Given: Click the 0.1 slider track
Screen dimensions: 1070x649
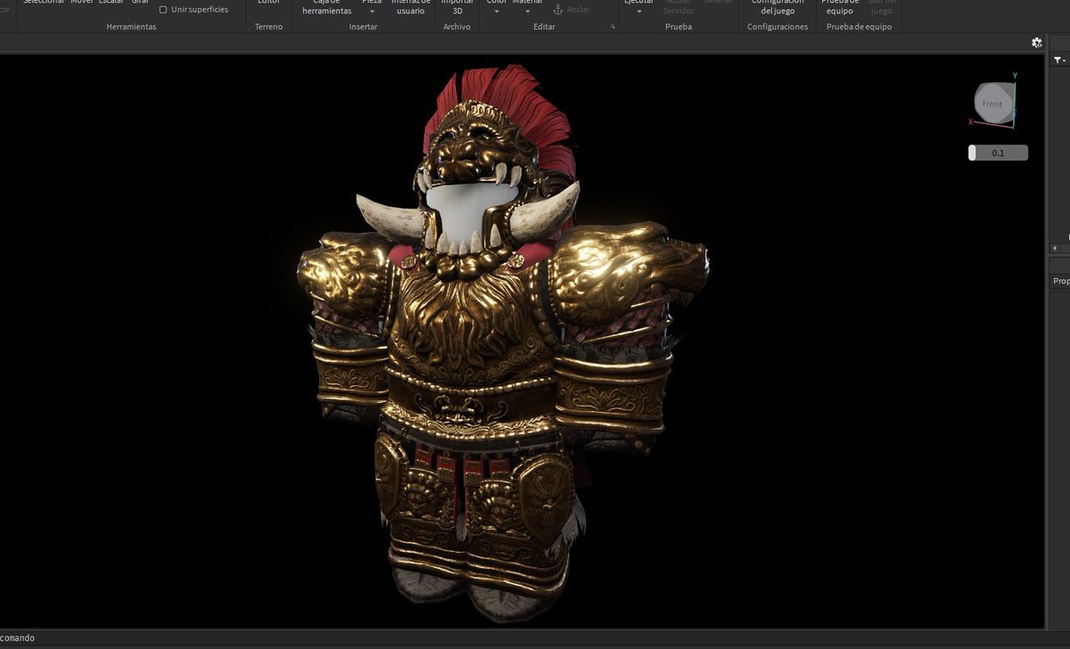Looking at the screenshot, I should pos(999,152).
